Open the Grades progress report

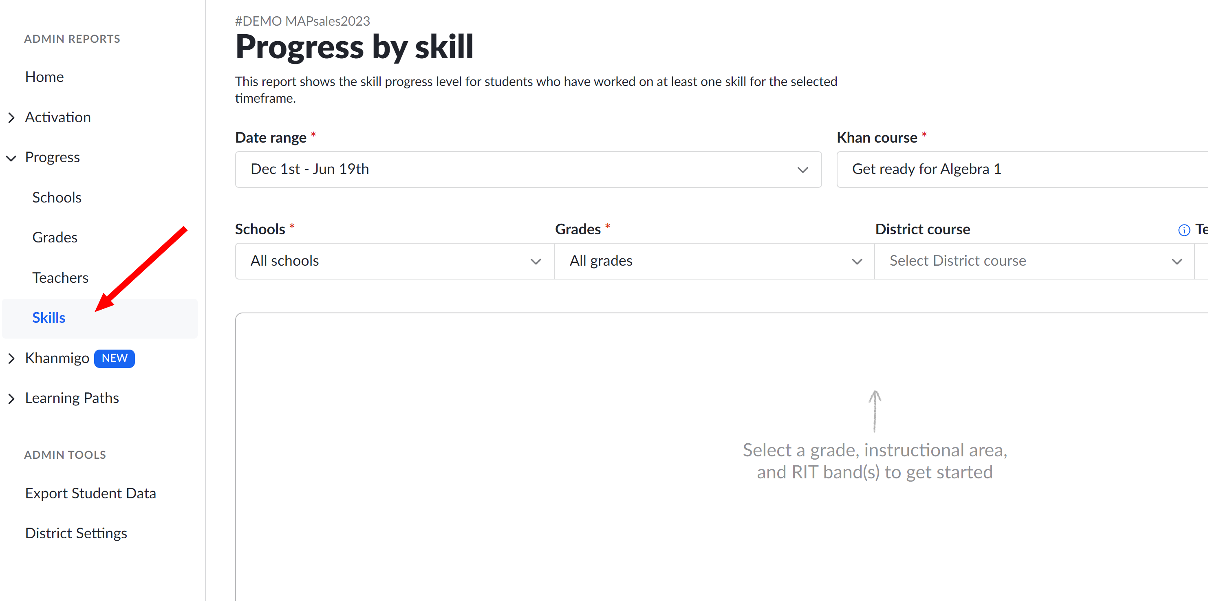coord(55,237)
